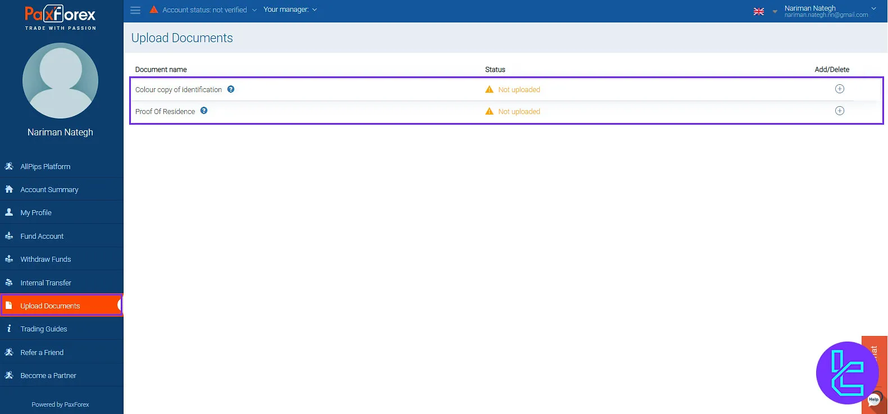Click the Trading Guides info icon
The height and width of the screenshot is (414, 888).
9,329
